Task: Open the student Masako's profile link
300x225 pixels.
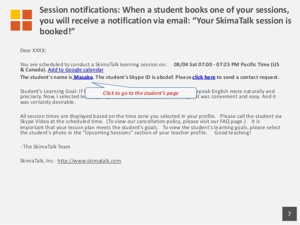Action: tap(83, 77)
